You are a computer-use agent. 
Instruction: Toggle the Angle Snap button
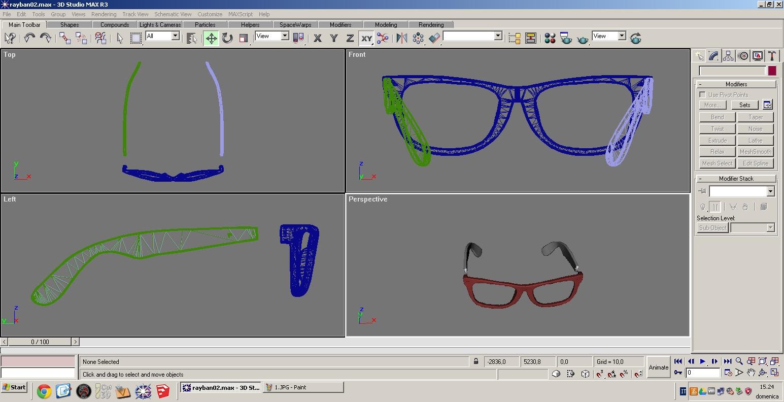612,374
